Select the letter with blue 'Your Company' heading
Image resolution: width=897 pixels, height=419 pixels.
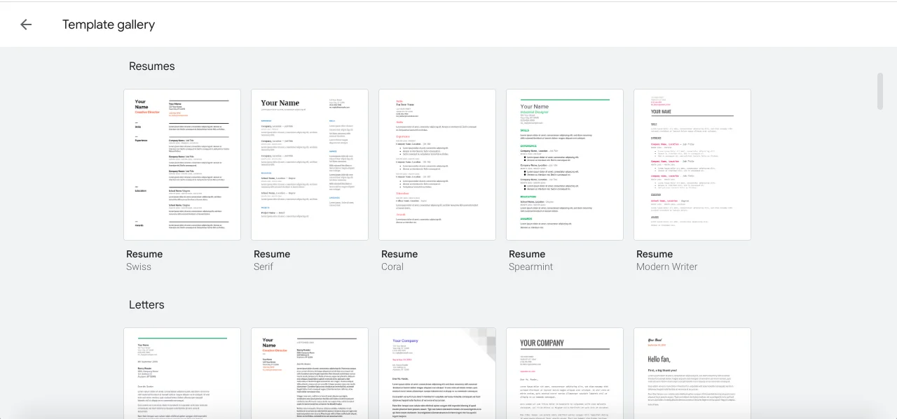pos(437,374)
